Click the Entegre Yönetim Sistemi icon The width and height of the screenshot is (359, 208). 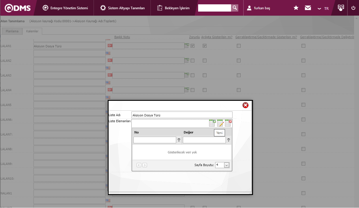click(45, 8)
